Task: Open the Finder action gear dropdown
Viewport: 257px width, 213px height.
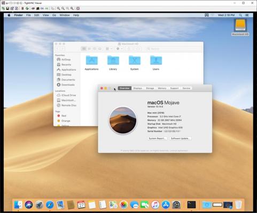Action: pos(119,48)
